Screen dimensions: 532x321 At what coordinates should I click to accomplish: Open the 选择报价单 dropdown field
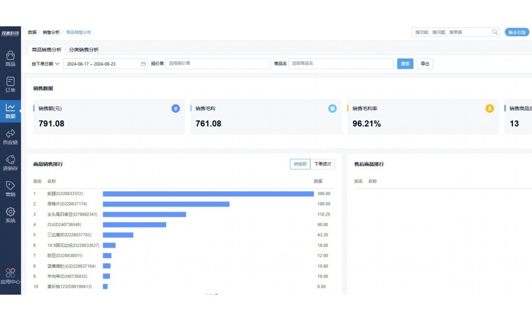coord(218,63)
